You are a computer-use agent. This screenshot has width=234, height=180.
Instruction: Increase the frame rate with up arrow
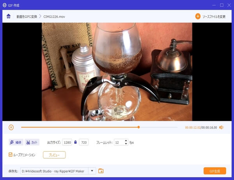(x=126, y=141)
